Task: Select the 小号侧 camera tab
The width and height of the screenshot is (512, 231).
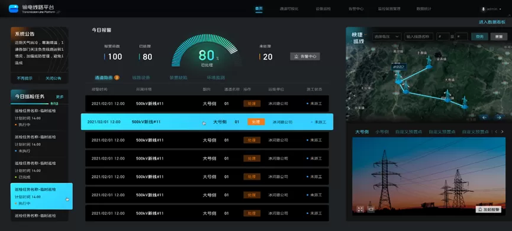Action: click(382, 132)
